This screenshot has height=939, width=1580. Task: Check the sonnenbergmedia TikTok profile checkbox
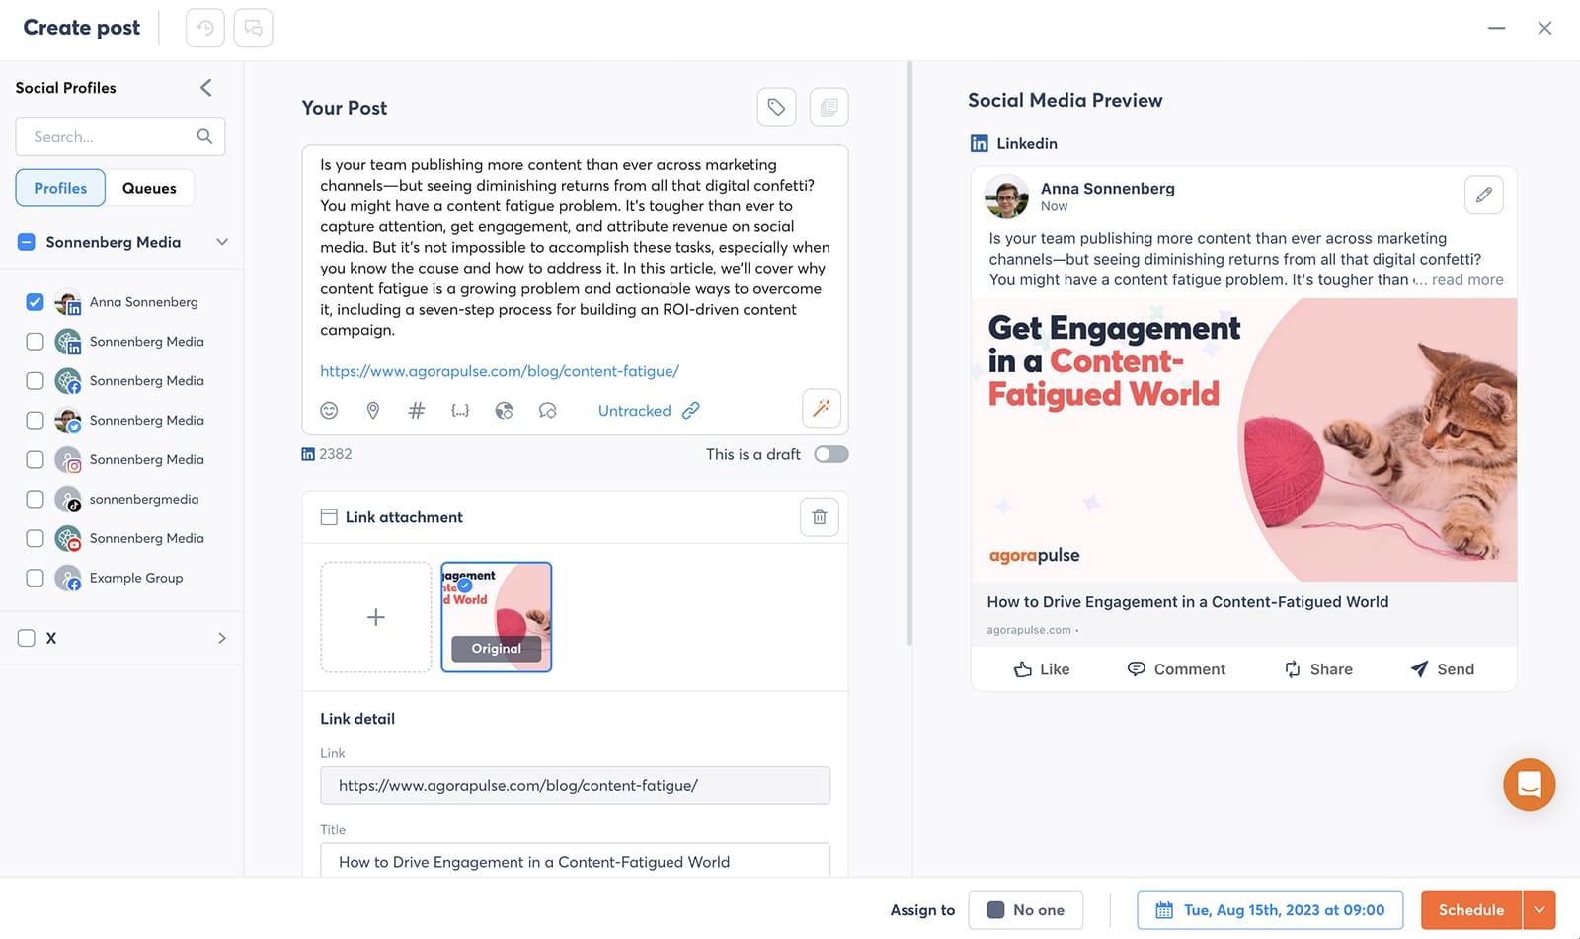(x=35, y=500)
